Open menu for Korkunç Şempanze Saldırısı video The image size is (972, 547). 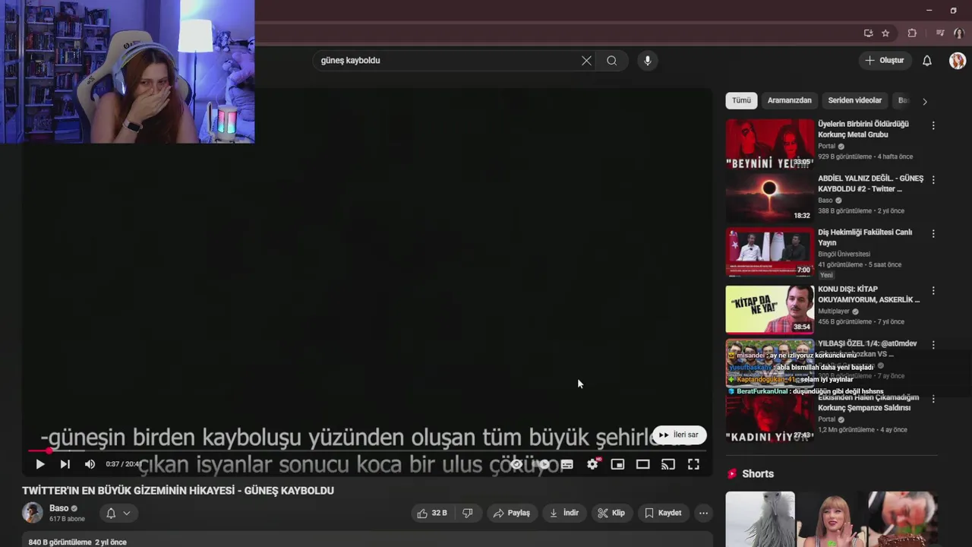933,399
